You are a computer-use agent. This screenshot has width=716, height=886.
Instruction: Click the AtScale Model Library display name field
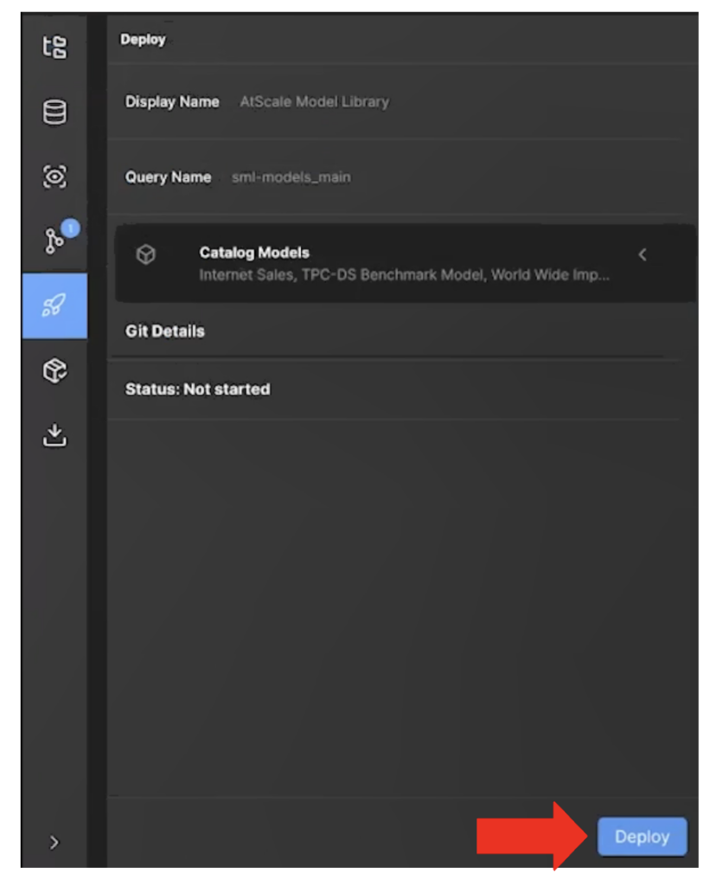click(314, 102)
